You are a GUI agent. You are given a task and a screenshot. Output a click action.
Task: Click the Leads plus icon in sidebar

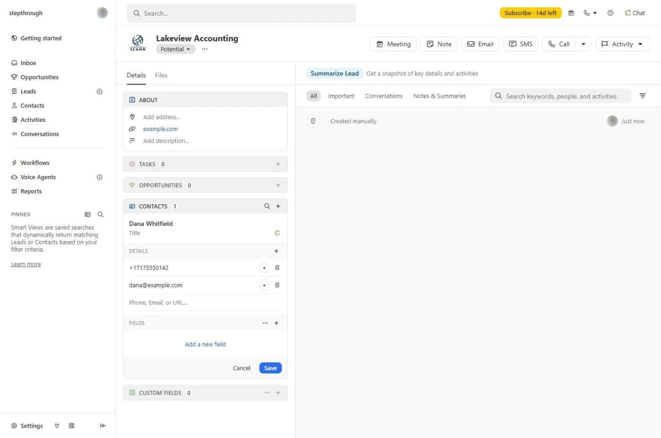coord(99,91)
